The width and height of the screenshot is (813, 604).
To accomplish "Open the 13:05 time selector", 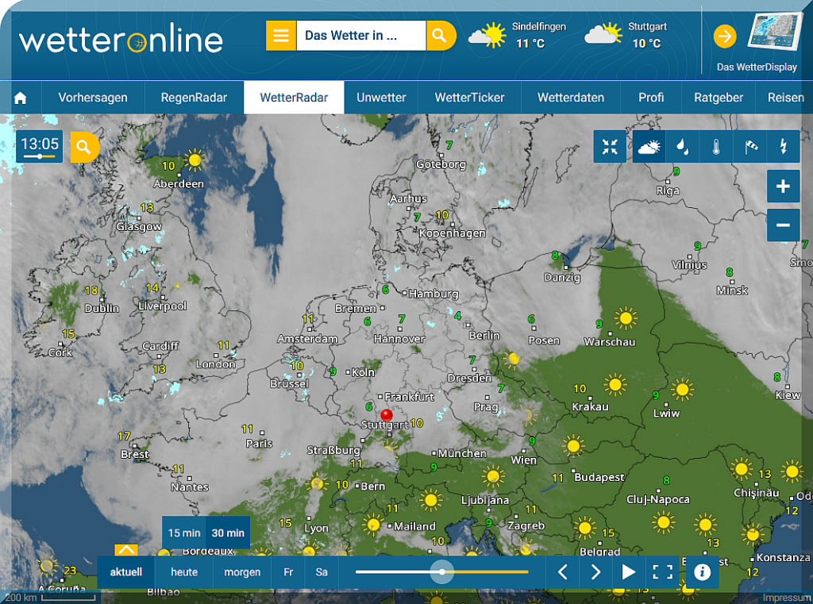I will (40, 147).
